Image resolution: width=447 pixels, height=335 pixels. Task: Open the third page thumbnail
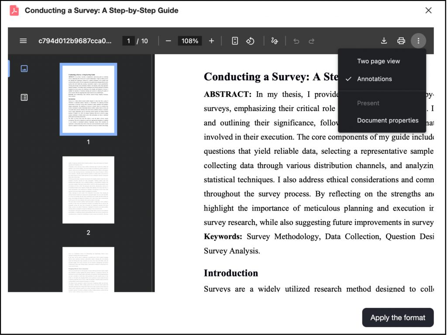[88, 269]
